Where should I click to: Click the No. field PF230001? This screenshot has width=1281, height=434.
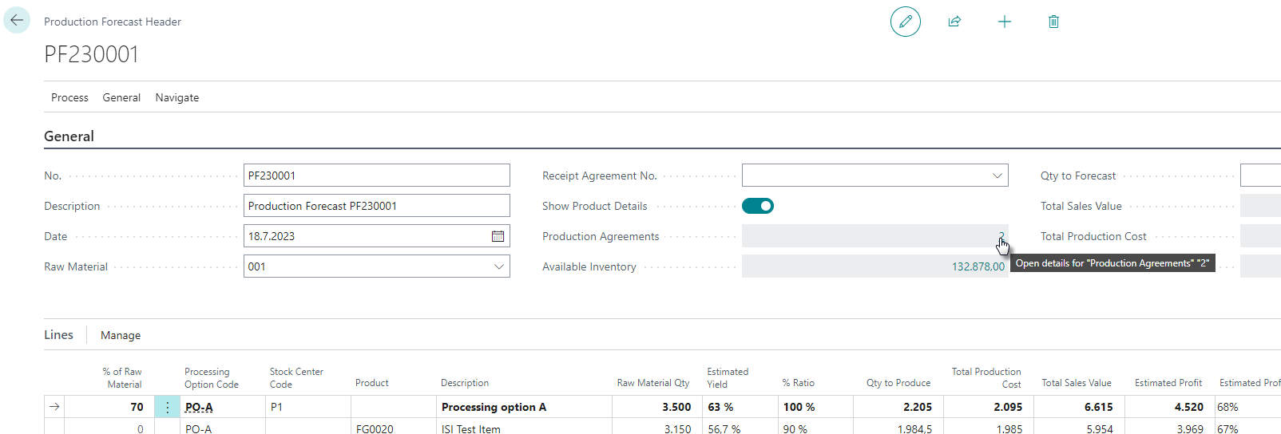[376, 176]
